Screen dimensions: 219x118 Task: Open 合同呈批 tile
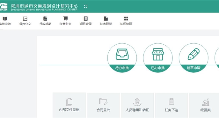[103, 105]
